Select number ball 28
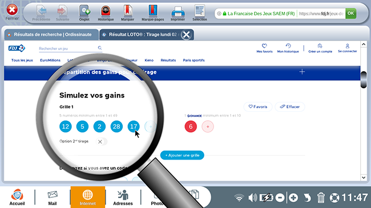Screen dimensions: 371x208 coord(116,127)
